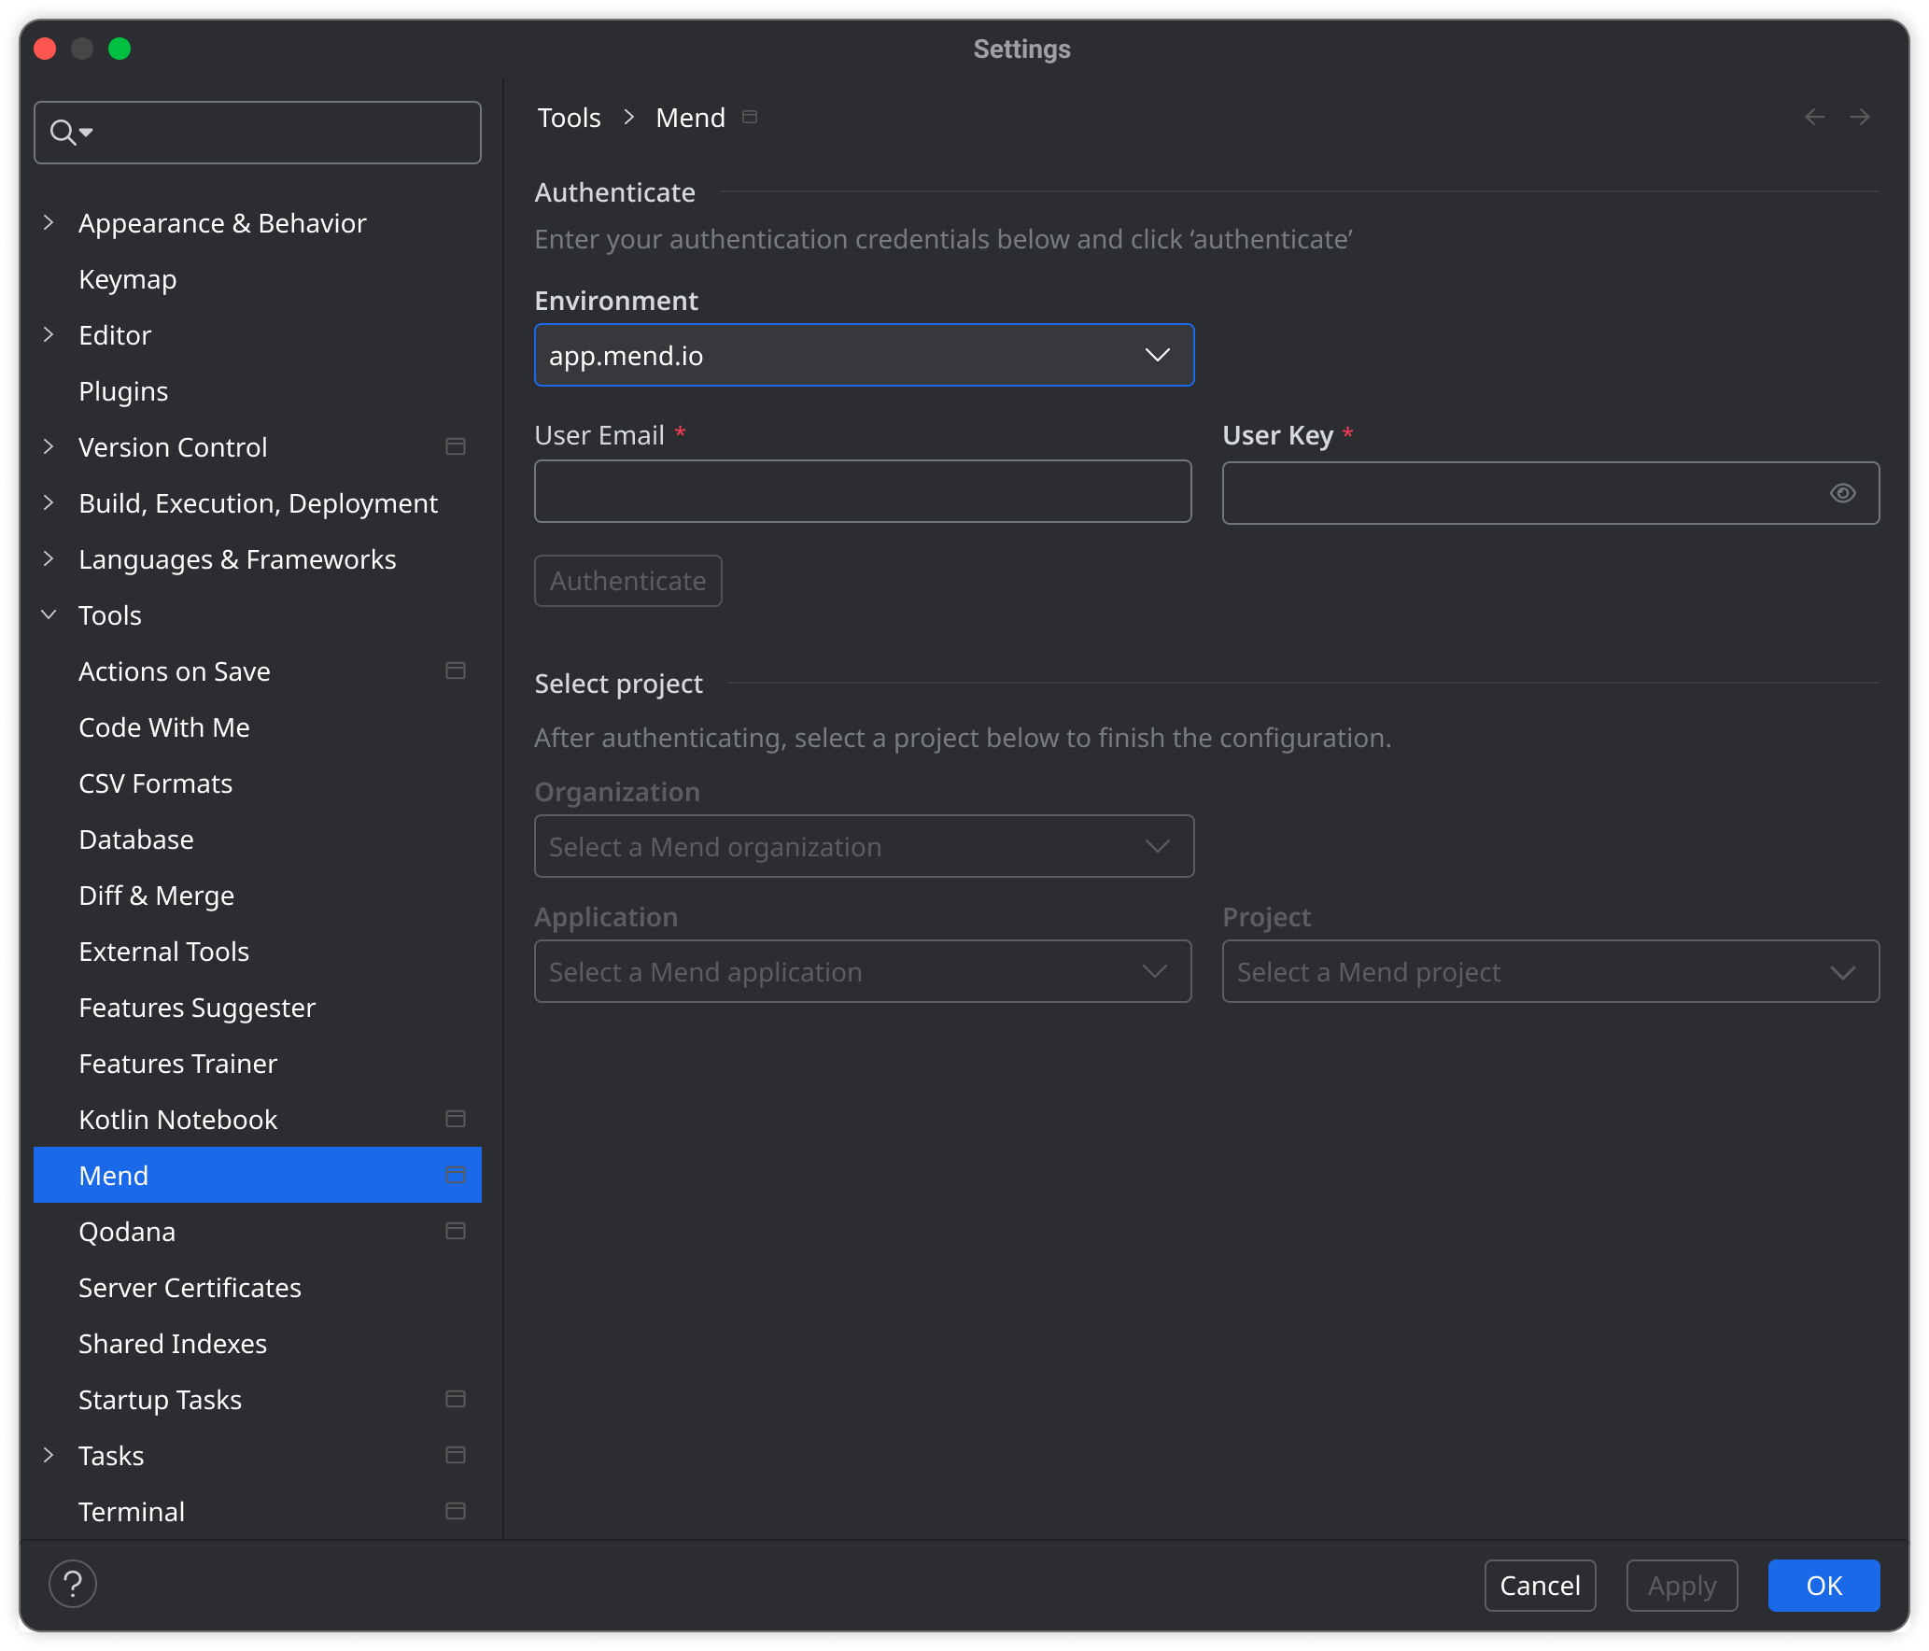Click project-level icon beside Mend breadcrumb
The height and width of the screenshot is (1651, 1929).
point(750,117)
